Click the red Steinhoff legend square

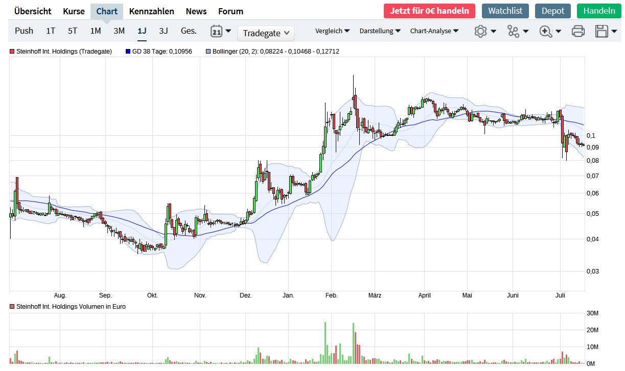(10, 51)
